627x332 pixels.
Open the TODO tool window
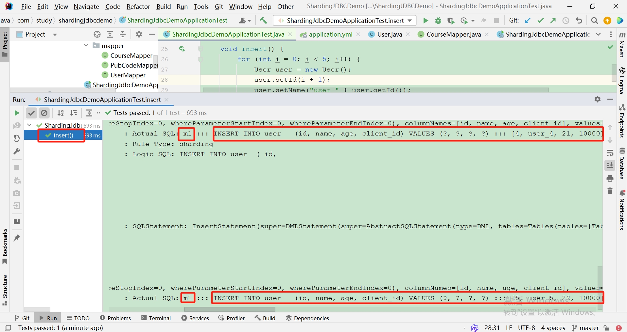78,318
